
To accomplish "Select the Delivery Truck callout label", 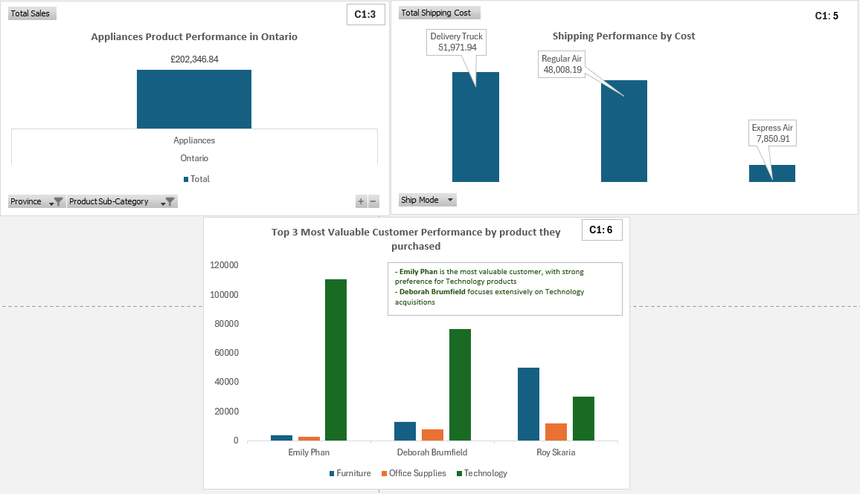I will pyautogui.click(x=456, y=42).
